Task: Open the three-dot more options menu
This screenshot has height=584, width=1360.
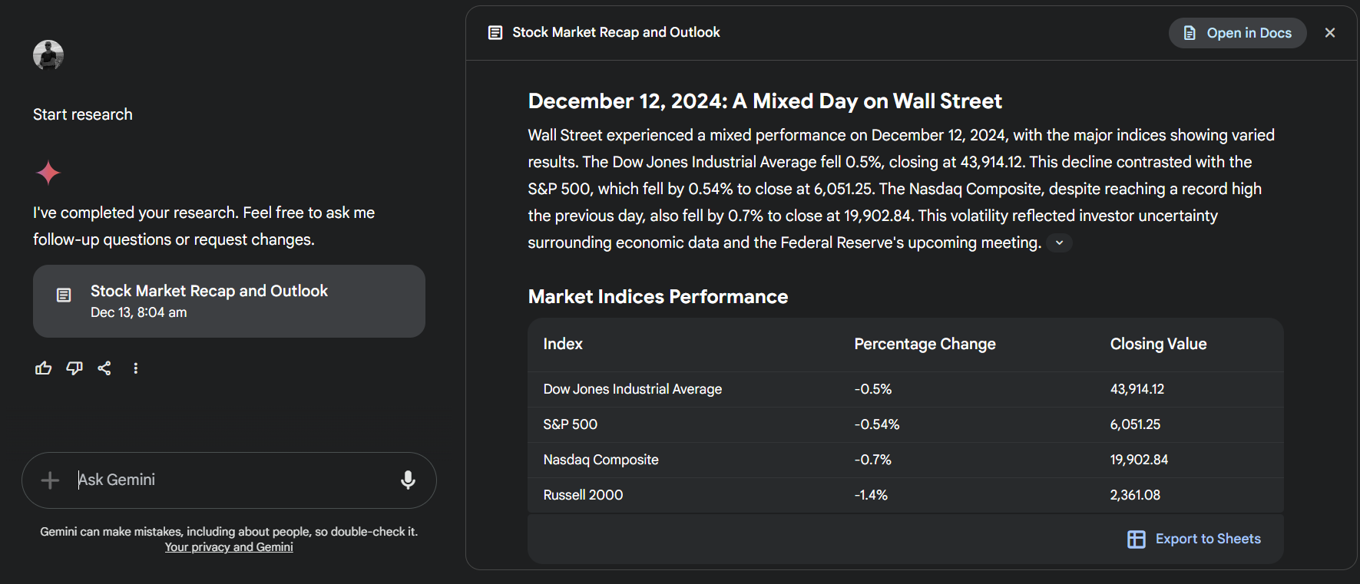Action: coord(136,368)
